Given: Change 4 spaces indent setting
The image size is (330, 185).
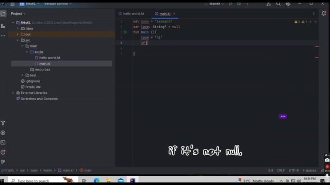Looking at the screenshot, I should click(309, 170).
